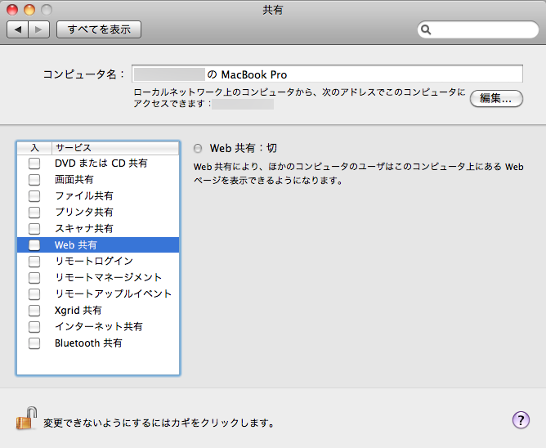
Task: Select リモートマネージメント in the service list
Action: click(x=98, y=278)
